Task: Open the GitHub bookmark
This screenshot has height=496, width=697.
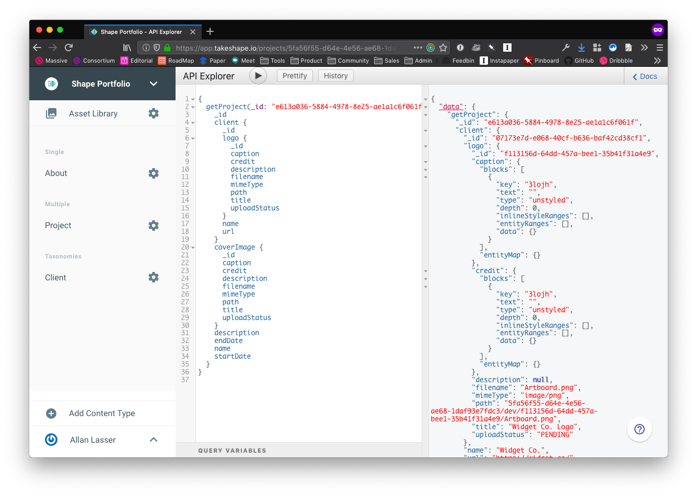Action: [579, 61]
